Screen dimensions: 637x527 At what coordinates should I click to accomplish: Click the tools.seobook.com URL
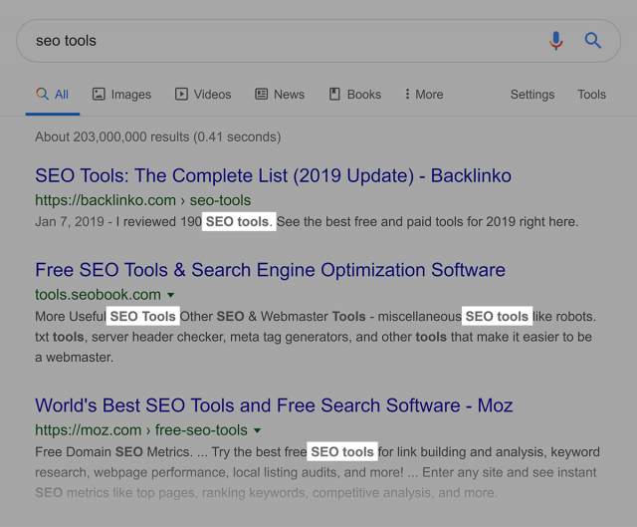point(98,295)
